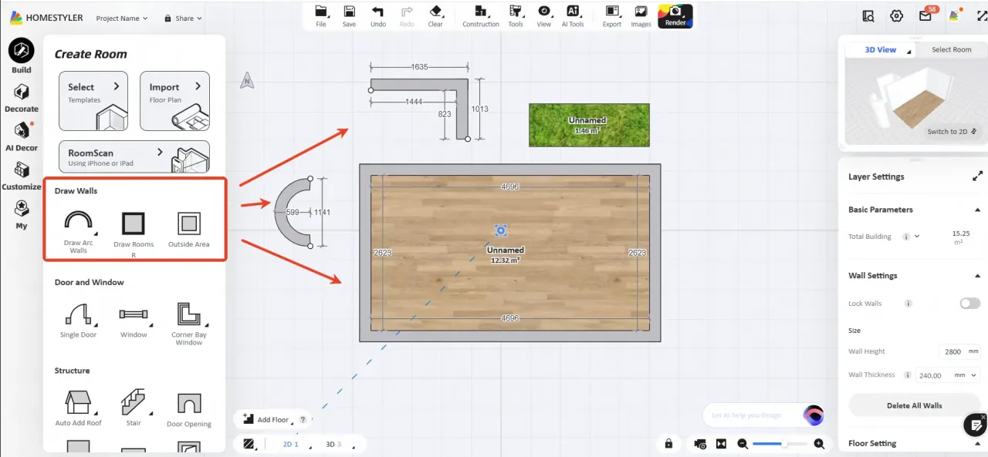The height and width of the screenshot is (457, 988).
Task: Choose the Outside Area tool
Action: coord(188,225)
